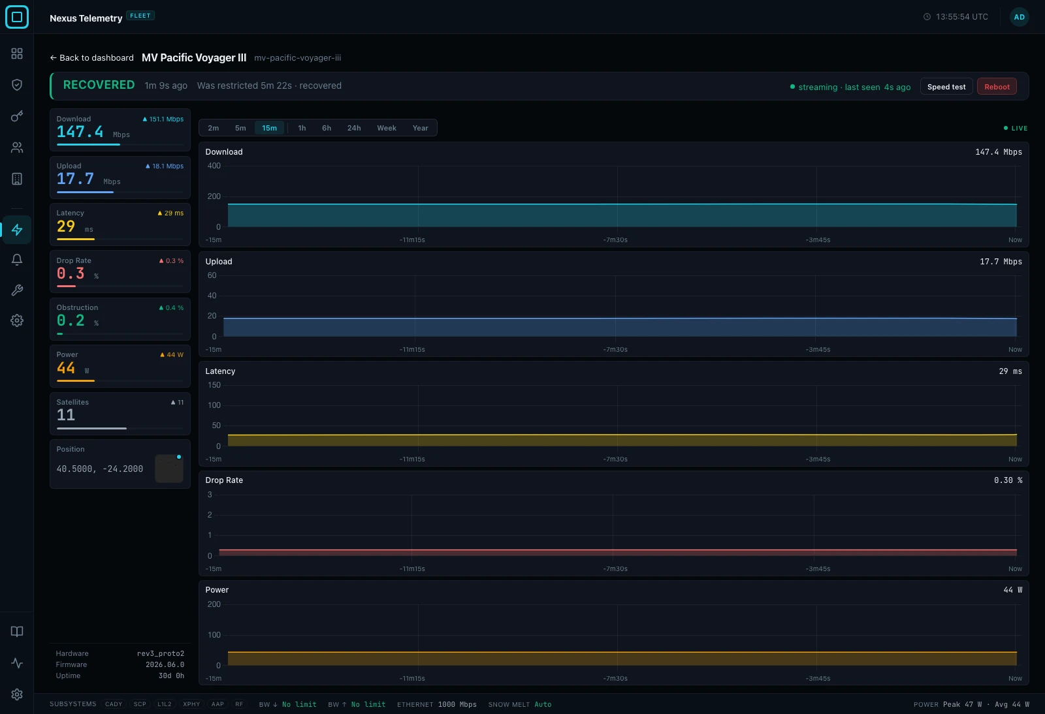1045x714 pixels.
Task: Click the L1L2 subsystem chip
Action: click(x=165, y=704)
